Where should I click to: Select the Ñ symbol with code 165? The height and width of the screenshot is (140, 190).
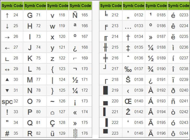pos(75,15)
